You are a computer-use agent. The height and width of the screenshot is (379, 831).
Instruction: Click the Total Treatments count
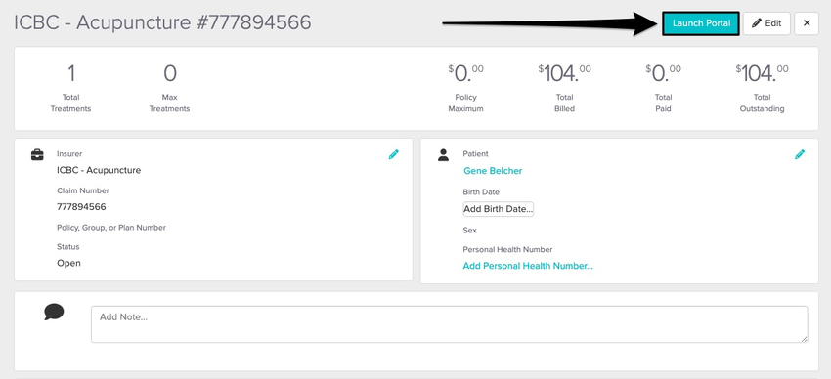point(70,73)
